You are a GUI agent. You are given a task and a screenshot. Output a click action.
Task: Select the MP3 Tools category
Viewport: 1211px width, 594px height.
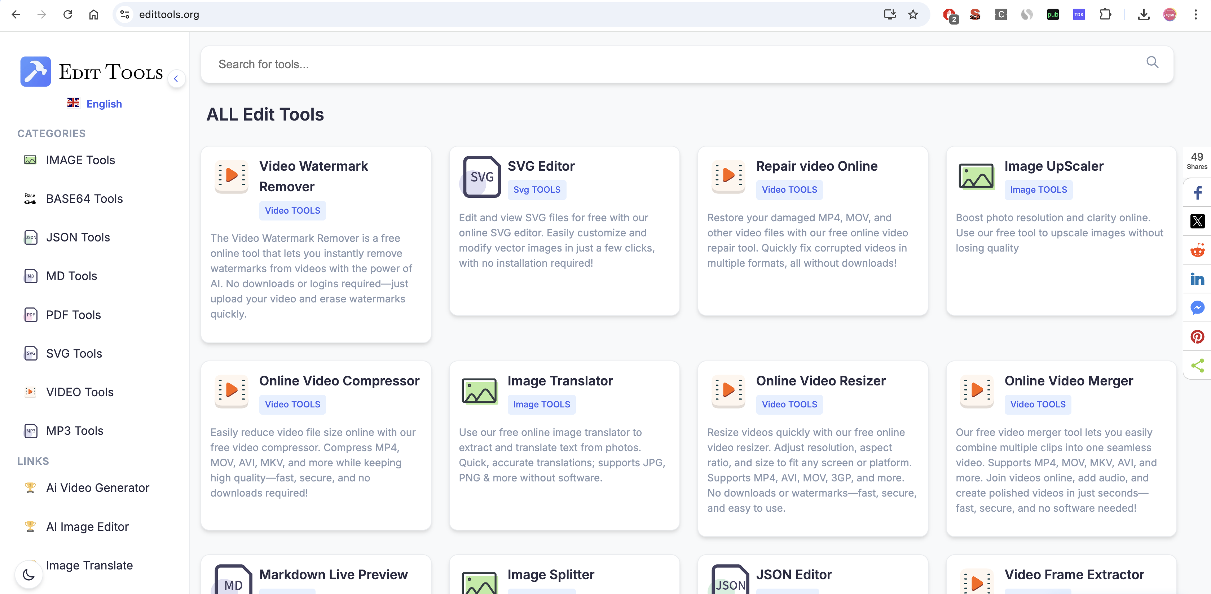click(75, 430)
